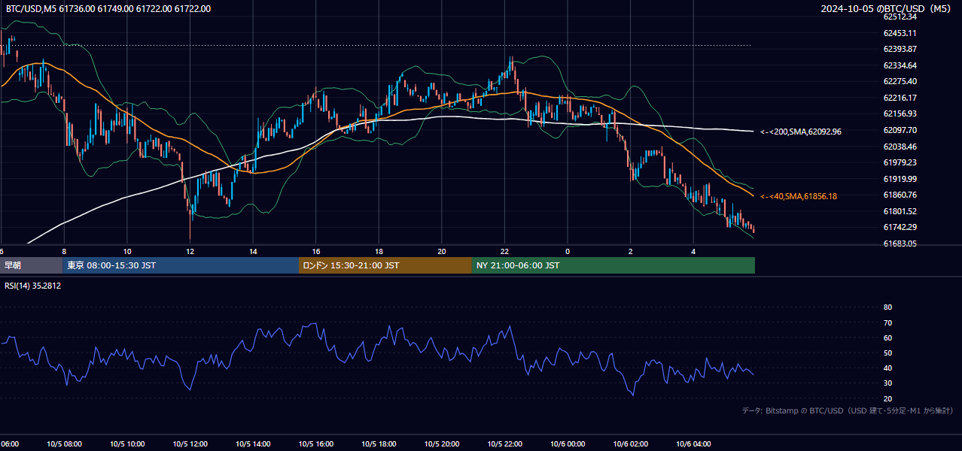Click price axis label 62216.17

pyautogui.click(x=900, y=98)
